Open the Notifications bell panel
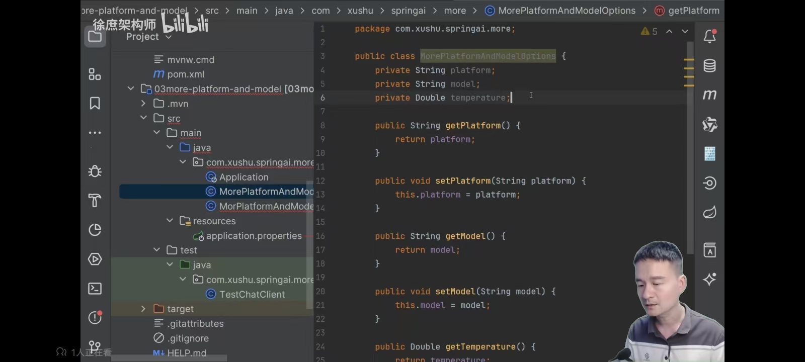 710,36
